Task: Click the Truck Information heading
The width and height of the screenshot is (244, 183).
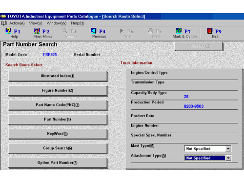Action: [136, 63]
